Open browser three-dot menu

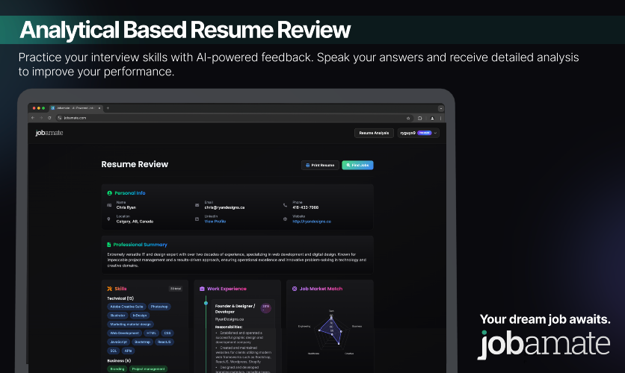(440, 118)
